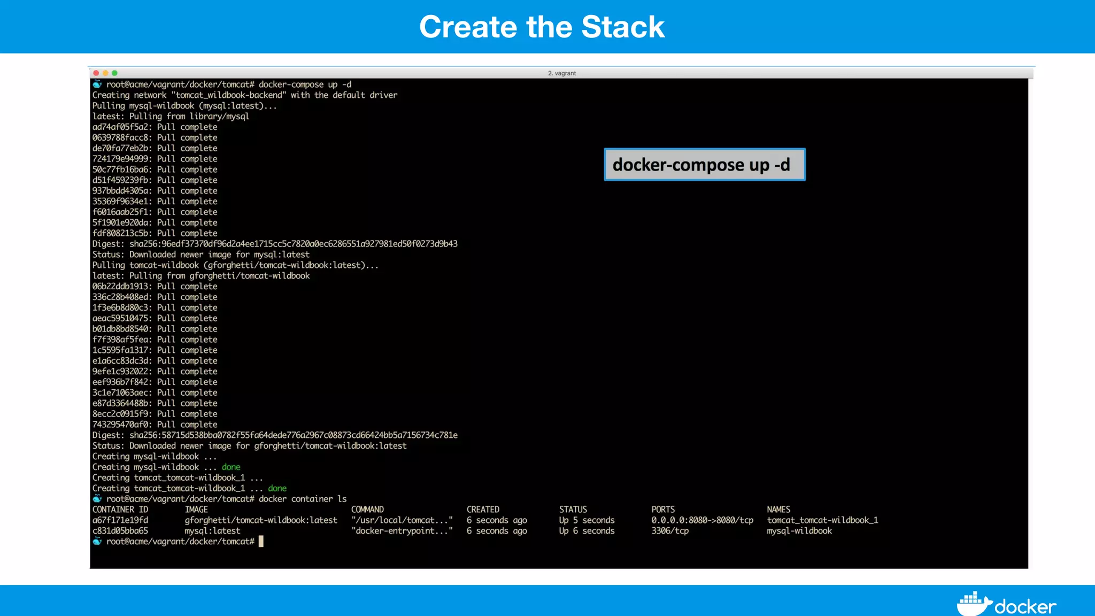
Task: Click the green 'done' after mysql-wildbook
Action: pos(231,467)
